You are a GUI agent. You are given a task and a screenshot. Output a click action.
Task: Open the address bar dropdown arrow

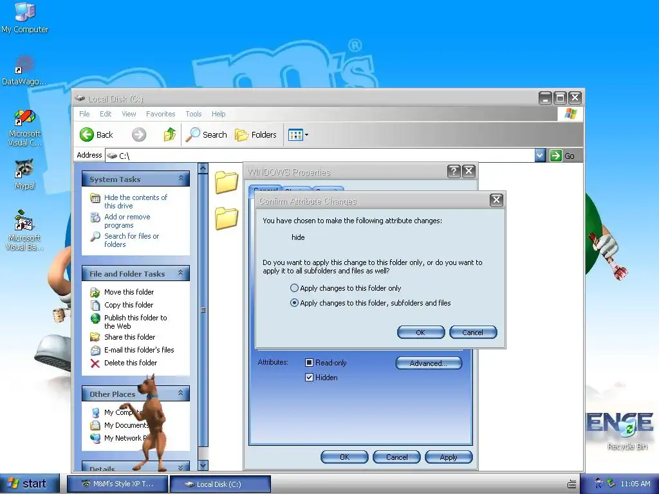click(x=540, y=156)
